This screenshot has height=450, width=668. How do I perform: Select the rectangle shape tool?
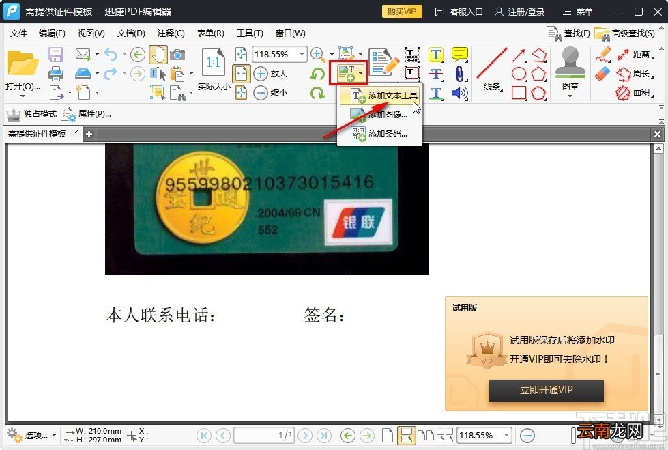tap(519, 93)
